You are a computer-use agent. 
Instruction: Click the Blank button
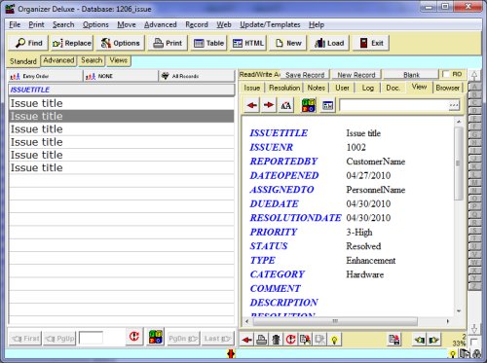pos(411,75)
